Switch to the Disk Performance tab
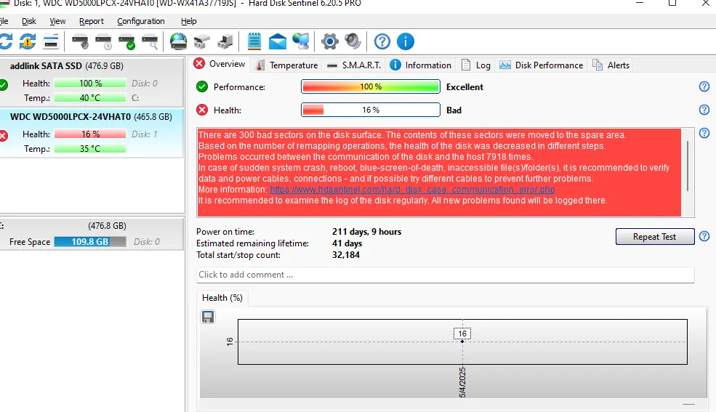 coord(541,65)
